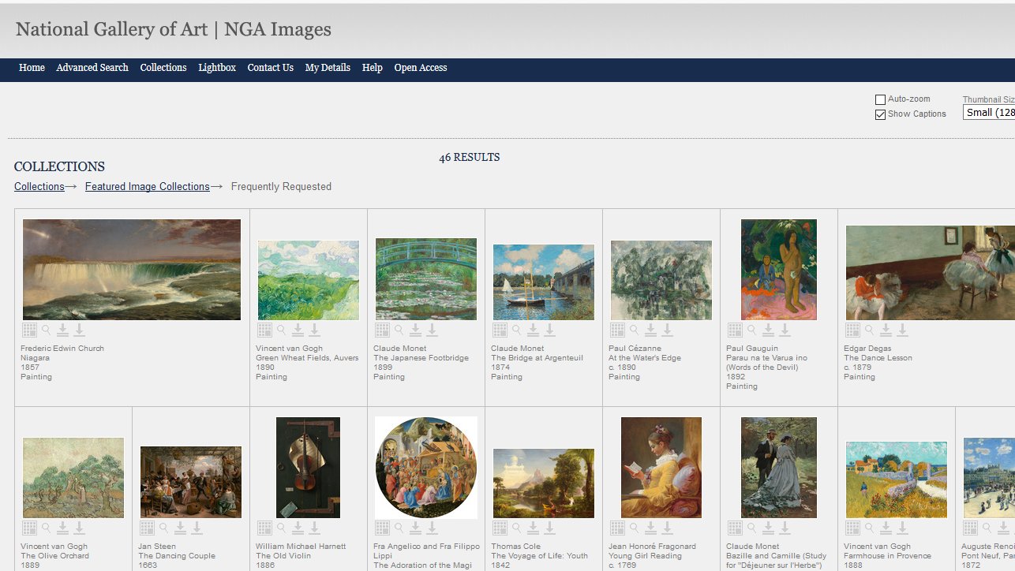
Task: Enable the Auto-zoom checkbox
Action: 880,99
